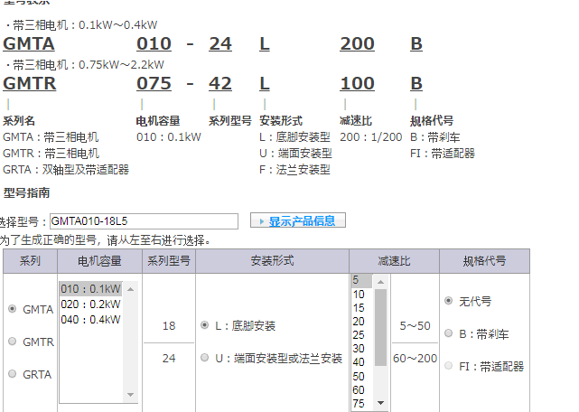Image resolution: width=579 pixels, height=412 pixels.
Task: Click the motor capacity list up arrow
Action: 131,289
